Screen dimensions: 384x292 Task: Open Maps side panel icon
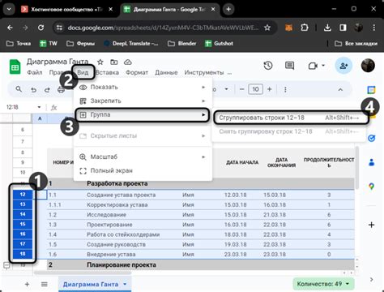tap(372, 187)
